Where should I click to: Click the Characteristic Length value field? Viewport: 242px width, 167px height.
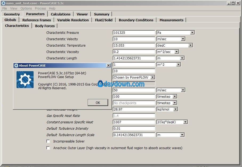pos(134,58)
